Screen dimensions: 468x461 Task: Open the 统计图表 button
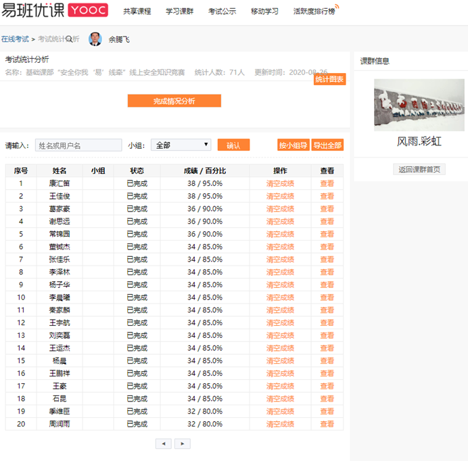330,80
